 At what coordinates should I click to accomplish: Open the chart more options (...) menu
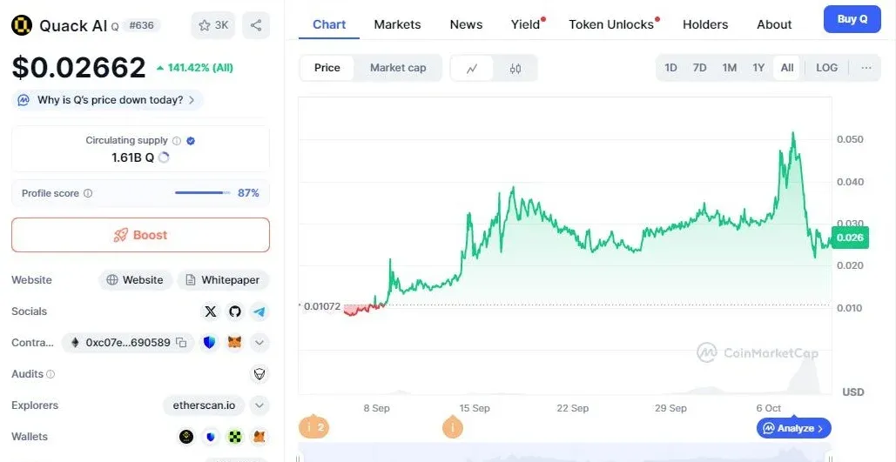pos(866,68)
